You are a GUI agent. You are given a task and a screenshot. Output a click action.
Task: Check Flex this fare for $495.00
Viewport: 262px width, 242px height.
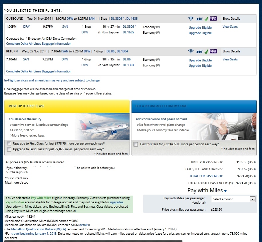click(x=135, y=144)
